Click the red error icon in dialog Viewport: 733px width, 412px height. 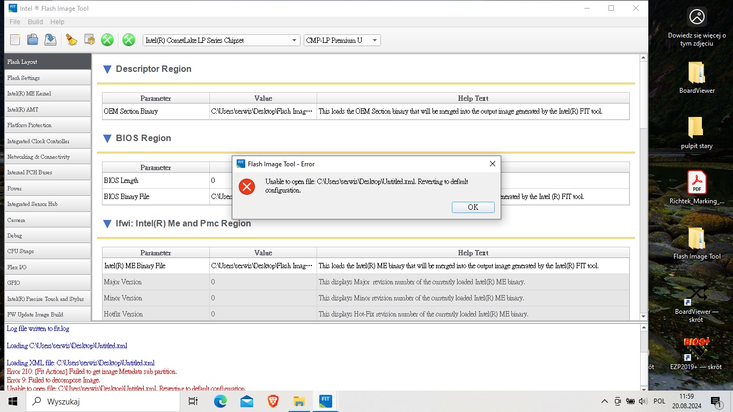coord(247,187)
